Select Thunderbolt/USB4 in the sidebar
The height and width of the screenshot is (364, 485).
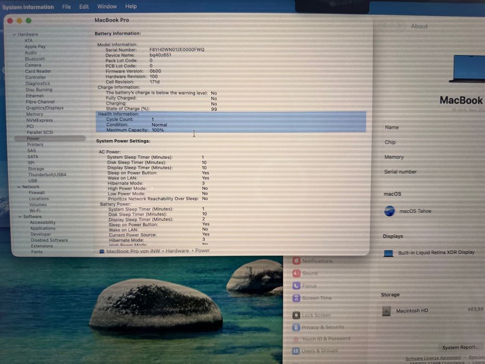click(47, 175)
